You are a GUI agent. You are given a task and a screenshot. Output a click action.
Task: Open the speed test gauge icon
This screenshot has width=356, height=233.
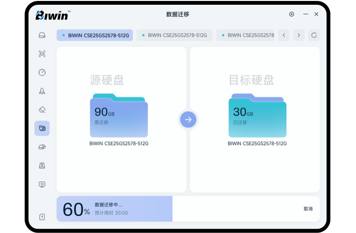coord(42,72)
